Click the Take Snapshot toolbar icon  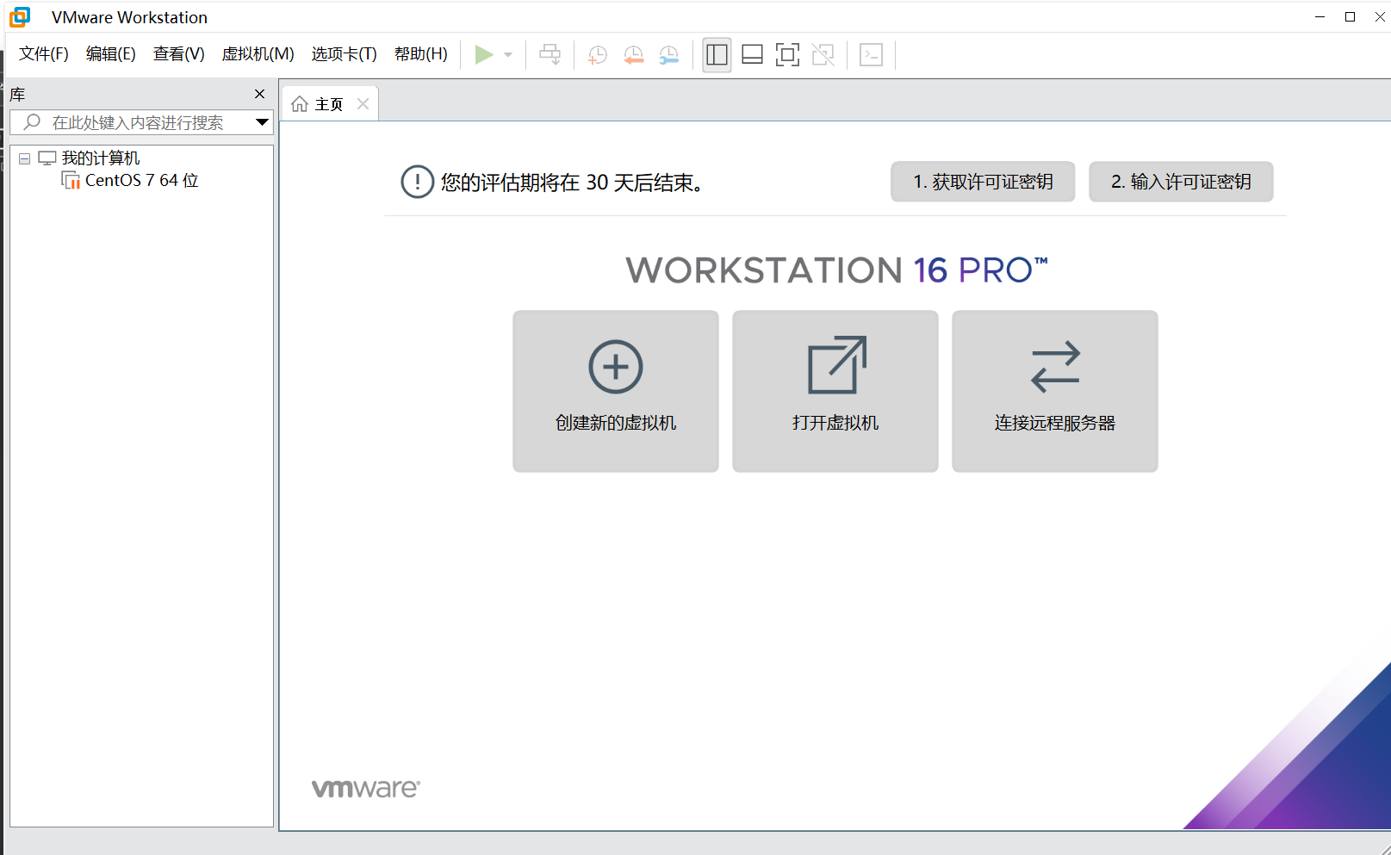pyautogui.click(x=597, y=55)
